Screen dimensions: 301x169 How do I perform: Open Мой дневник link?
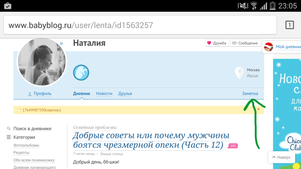point(288,47)
